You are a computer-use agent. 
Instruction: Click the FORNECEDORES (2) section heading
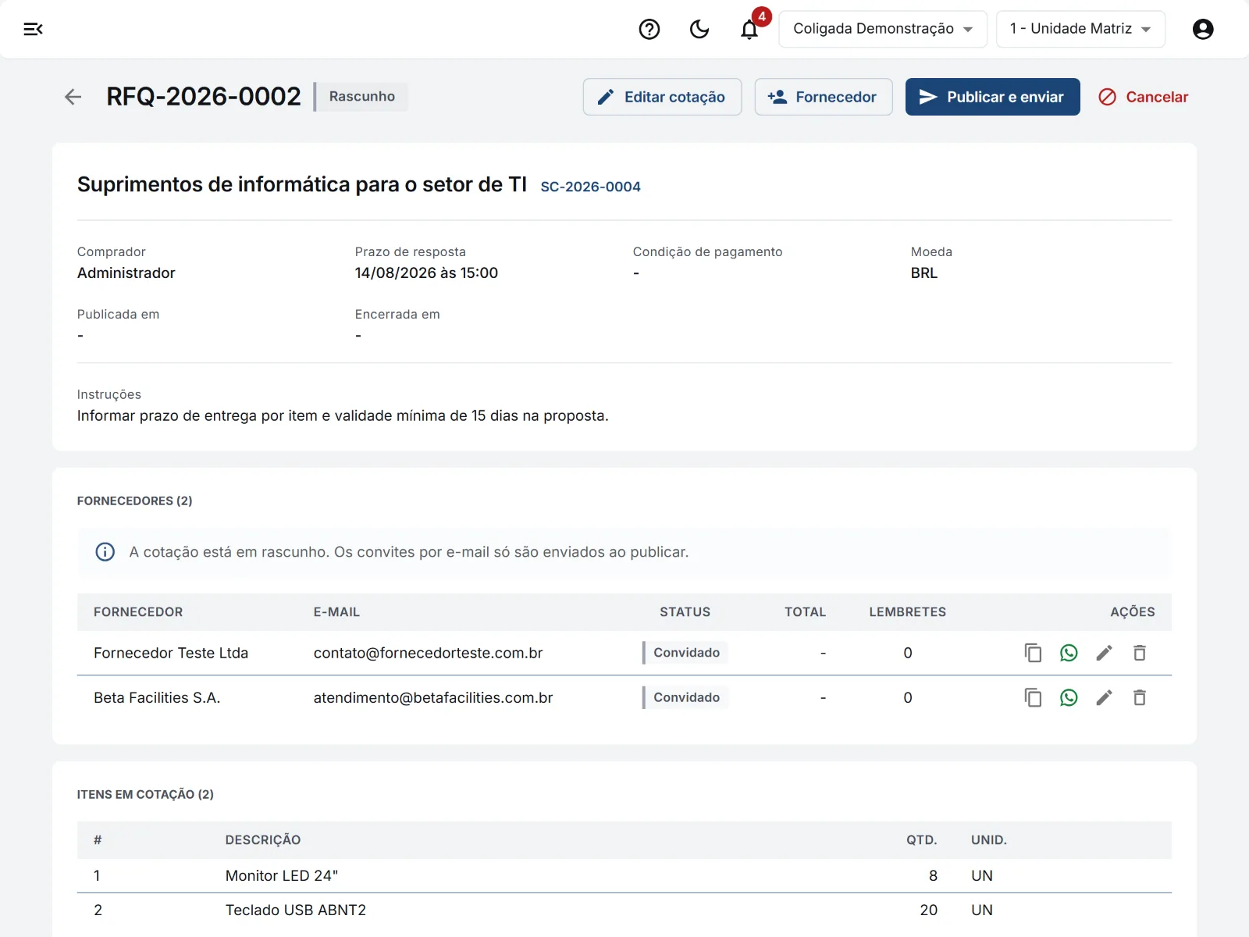(x=134, y=501)
